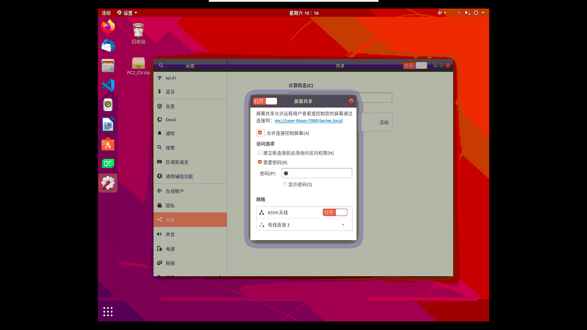Open 声音 (Sound) settings panel
Screen dimensions: 587x330
pos(171,234)
